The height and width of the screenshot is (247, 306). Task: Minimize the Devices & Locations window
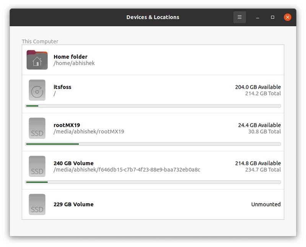[x=257, y=17]
